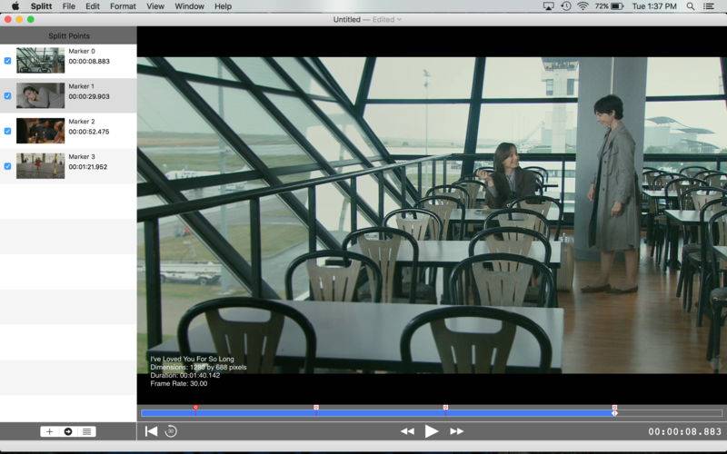This screenshot has height=454, width=727.
Task: Click the 00:00:08.883 timecode display
Action: click(685, 432)
